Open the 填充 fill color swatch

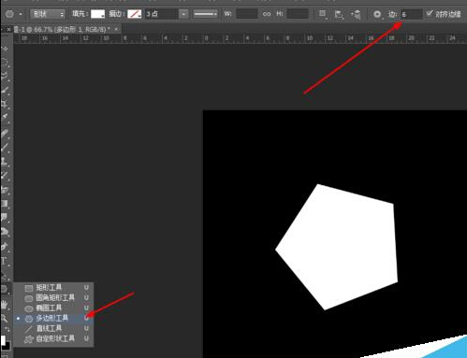97,14
